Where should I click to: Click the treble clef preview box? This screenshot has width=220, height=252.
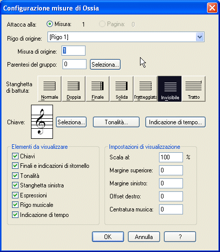coord(42,122)
